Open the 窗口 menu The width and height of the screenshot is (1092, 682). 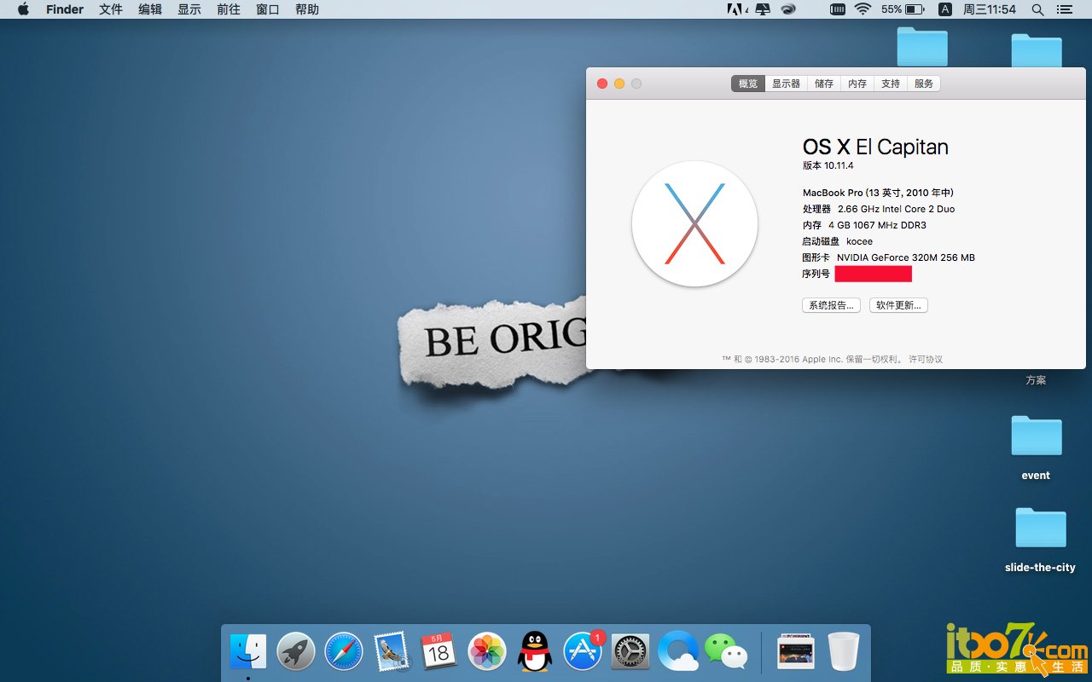(x=268, y=9)
